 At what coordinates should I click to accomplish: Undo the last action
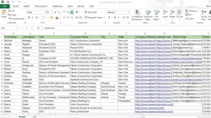click(13, 2)
